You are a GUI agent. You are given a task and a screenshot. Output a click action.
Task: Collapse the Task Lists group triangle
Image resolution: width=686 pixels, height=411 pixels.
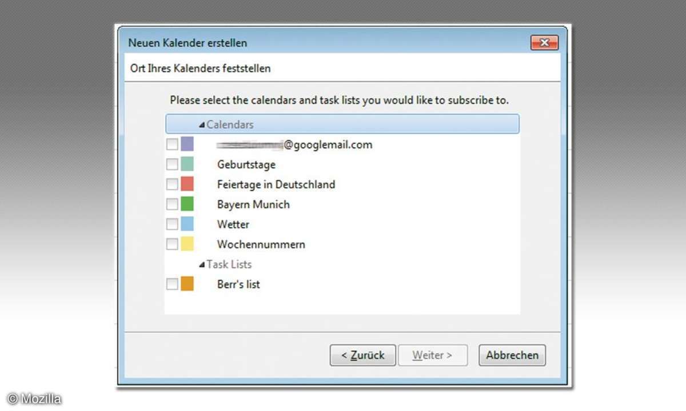(x=202, y=264)
